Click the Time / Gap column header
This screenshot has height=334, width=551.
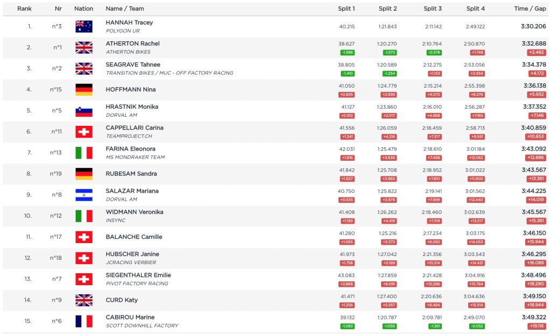530,9
